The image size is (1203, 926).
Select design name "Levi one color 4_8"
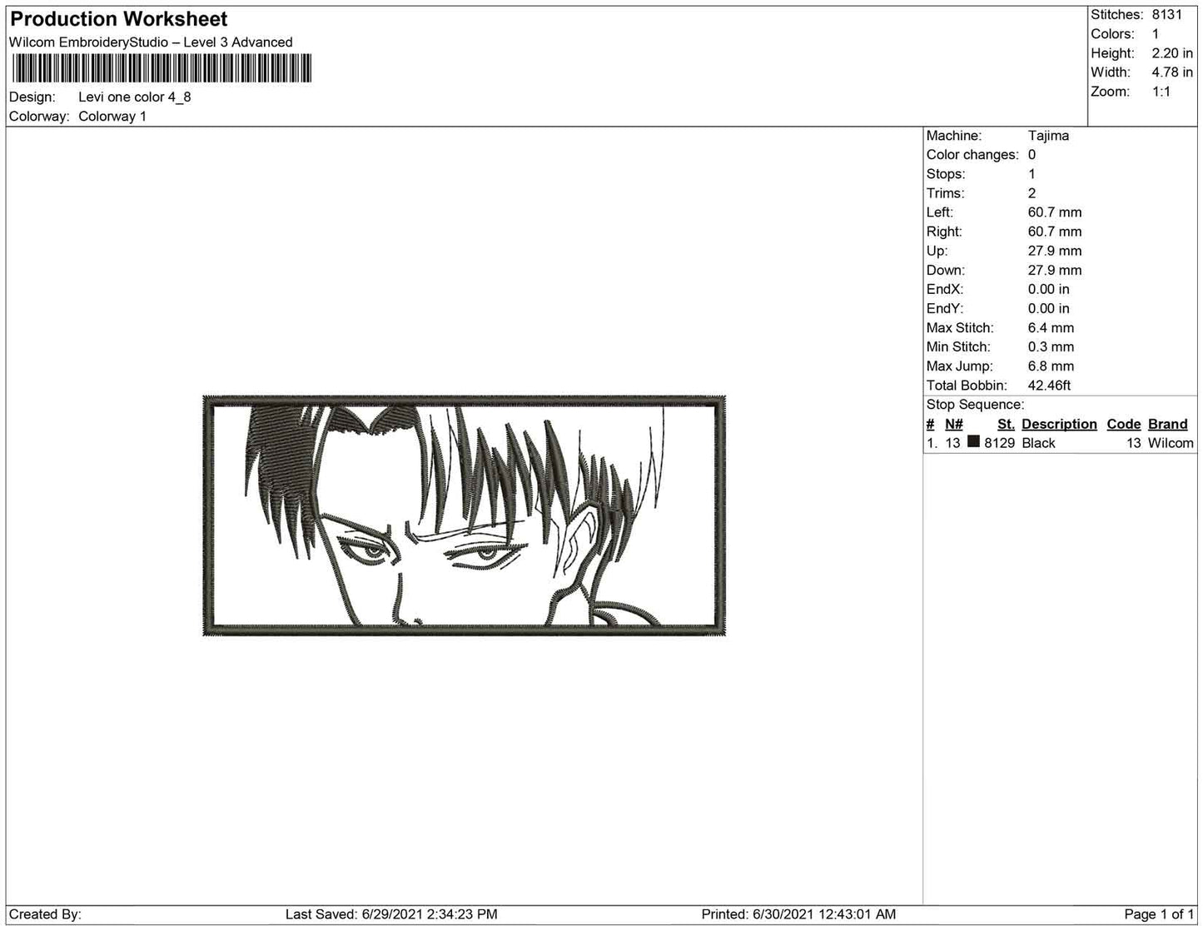tap(135, 97)
